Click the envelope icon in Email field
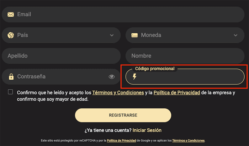 tap(11, 15)
